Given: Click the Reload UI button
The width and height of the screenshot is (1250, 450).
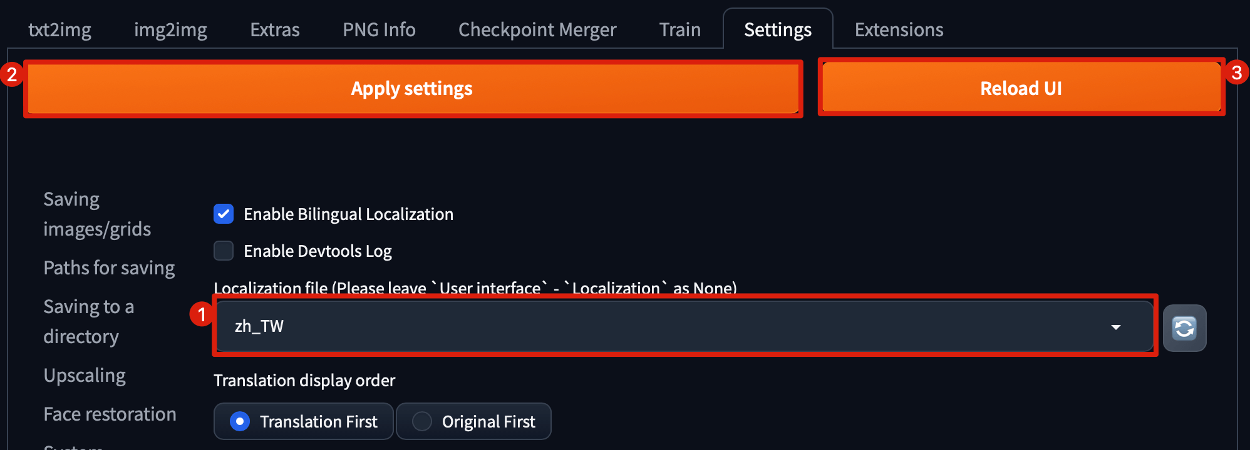Looking at the screenshot, I should tap(1021, 88).
